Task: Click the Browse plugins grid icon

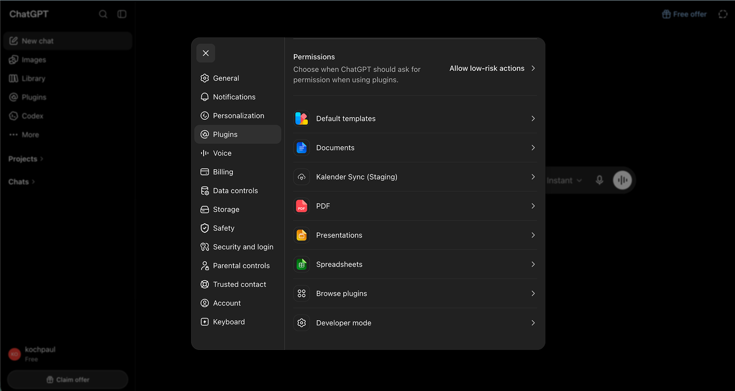Action: click(x=302, y=294)
